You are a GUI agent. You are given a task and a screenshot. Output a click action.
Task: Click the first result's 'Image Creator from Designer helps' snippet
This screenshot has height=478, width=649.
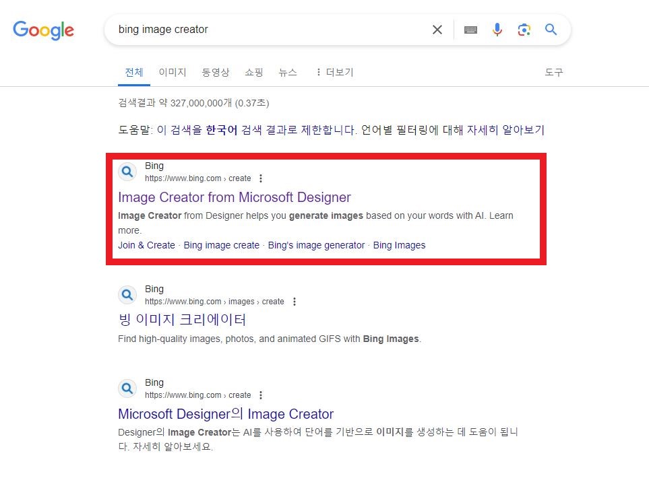(x=315, y=223)
